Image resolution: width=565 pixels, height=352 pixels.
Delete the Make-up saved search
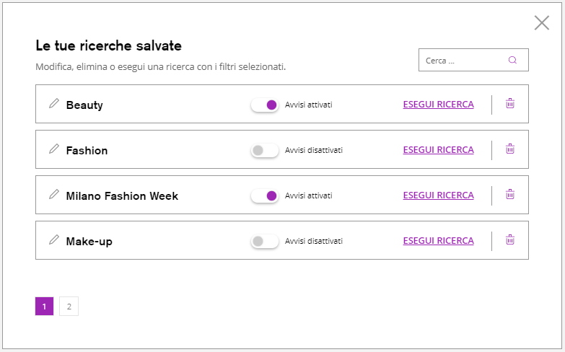510,240
